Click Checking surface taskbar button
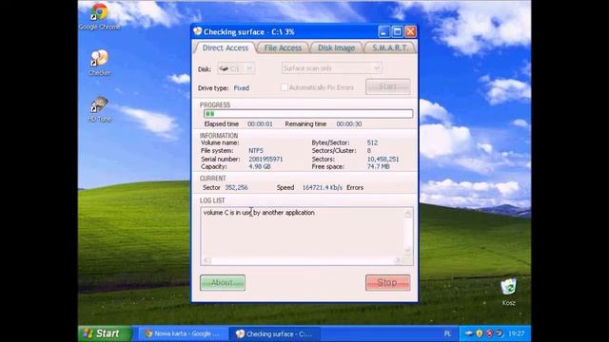 click(x=275, y=333)
